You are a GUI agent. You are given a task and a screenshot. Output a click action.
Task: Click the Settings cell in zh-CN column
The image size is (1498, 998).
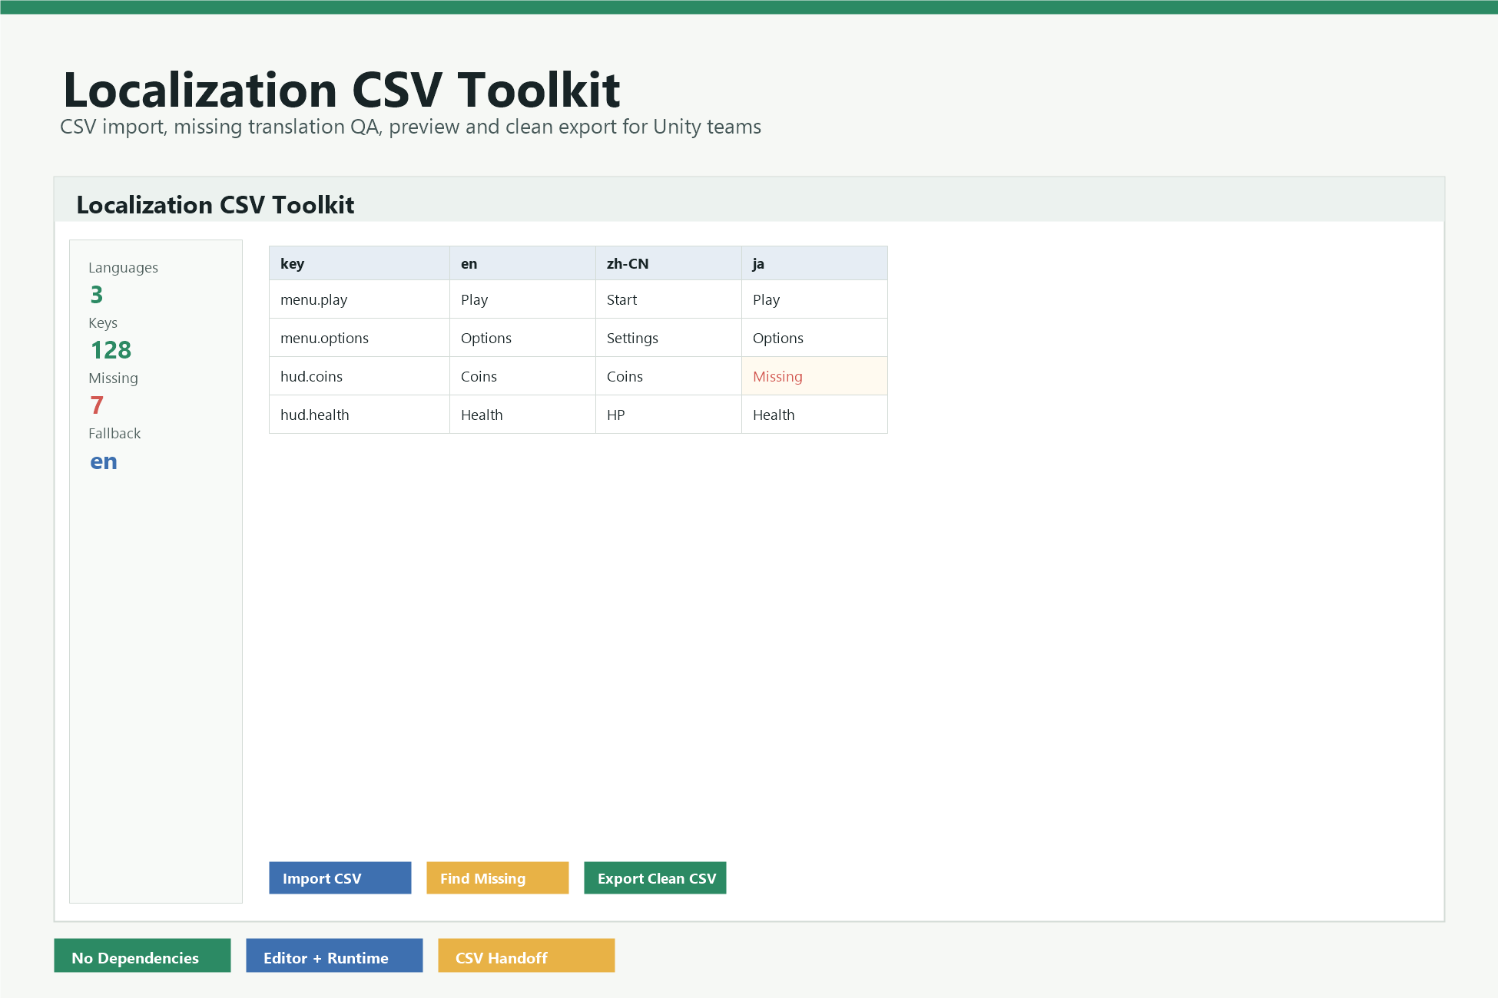(668, 338)
